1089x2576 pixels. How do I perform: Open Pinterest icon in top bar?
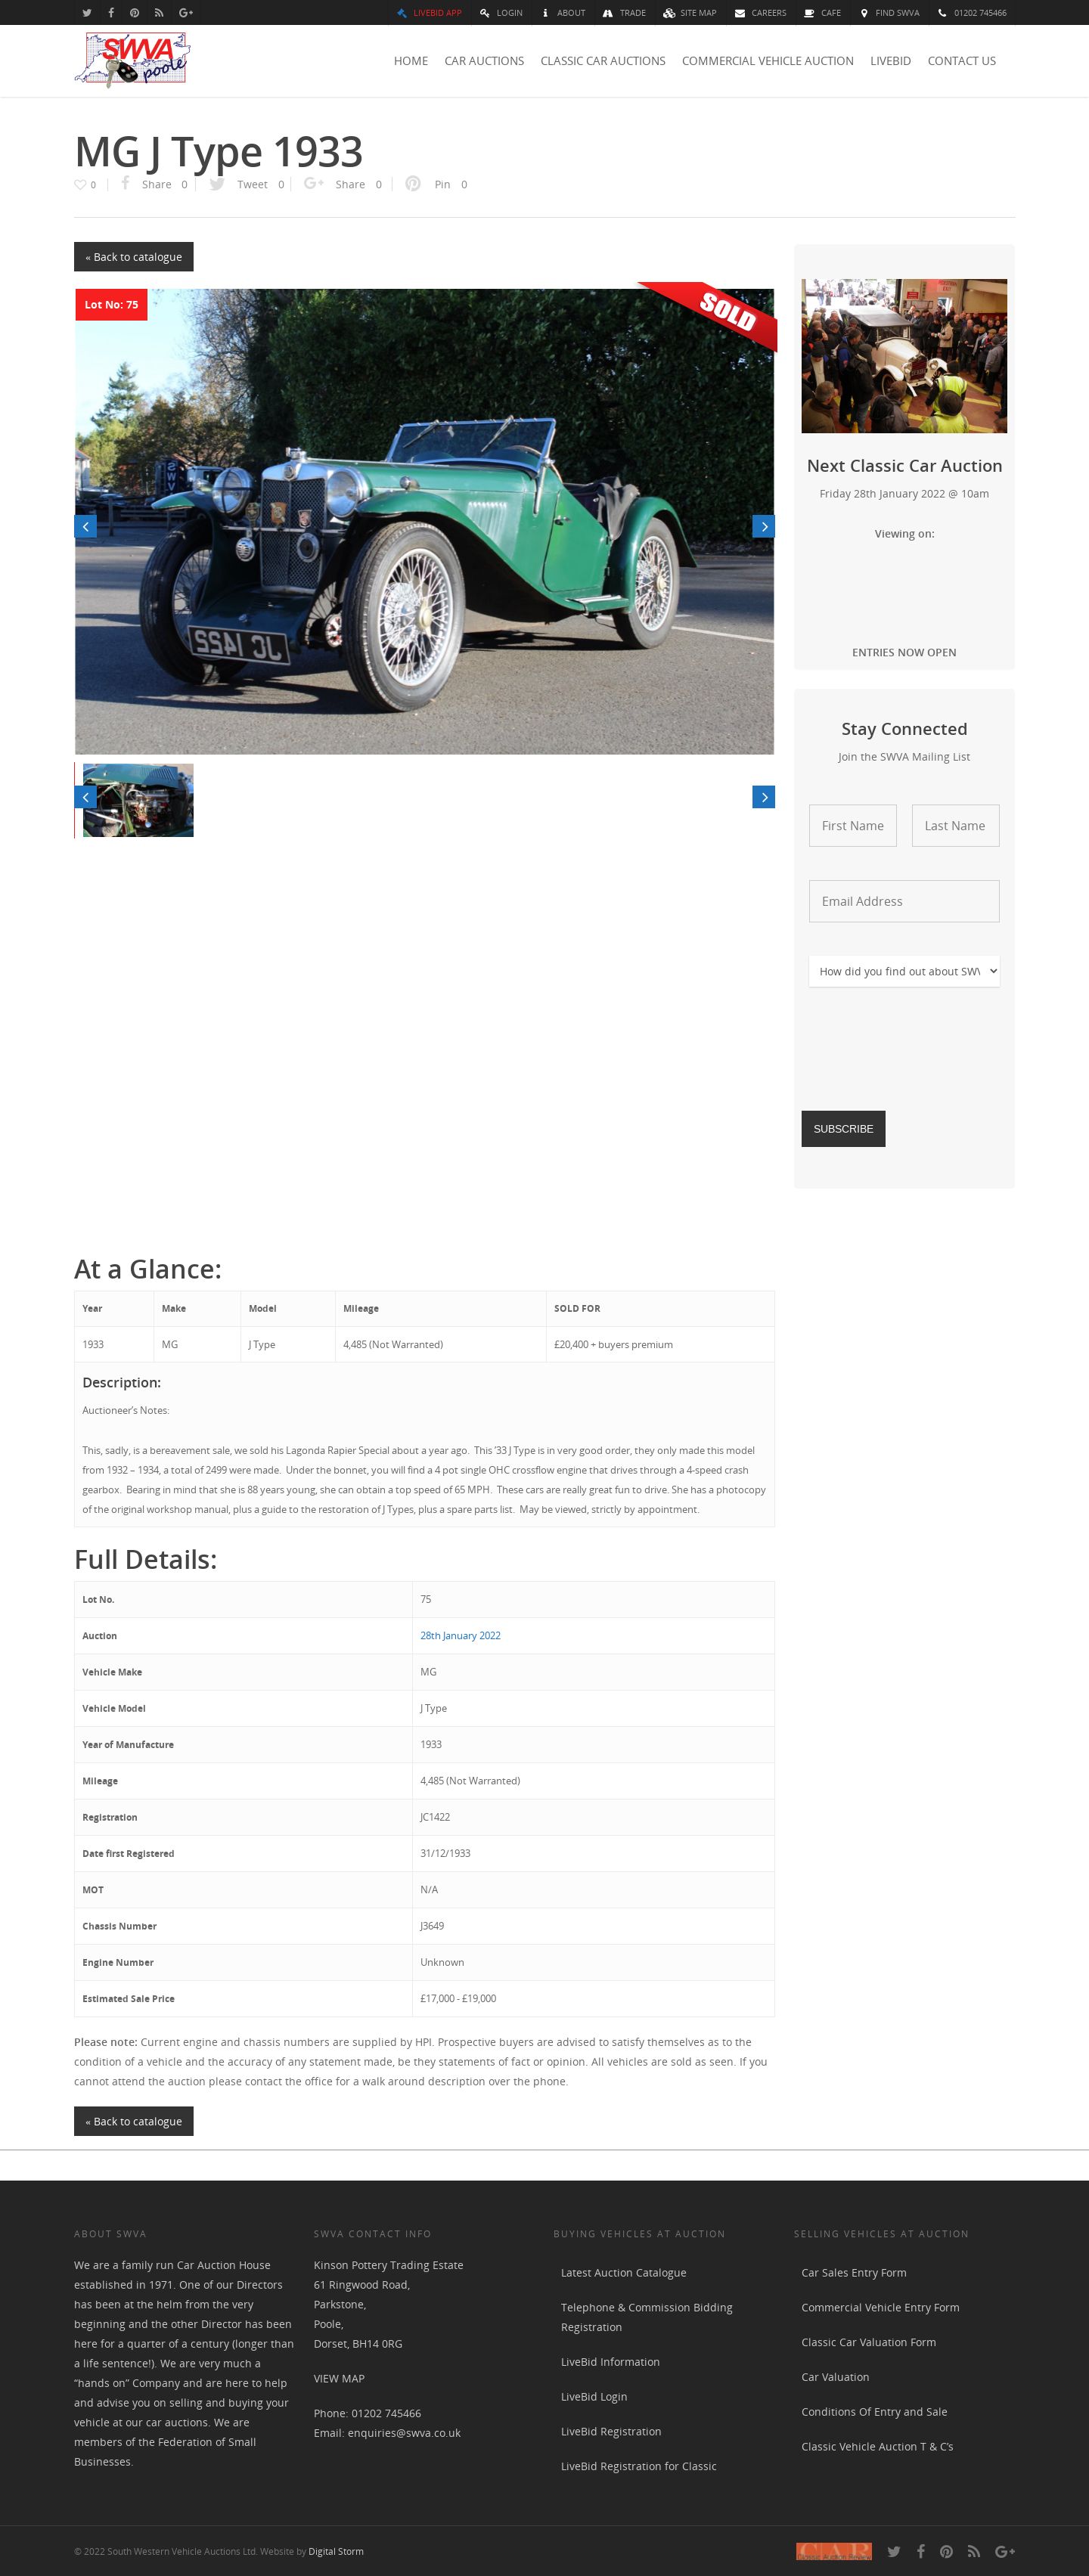(134, 13)
